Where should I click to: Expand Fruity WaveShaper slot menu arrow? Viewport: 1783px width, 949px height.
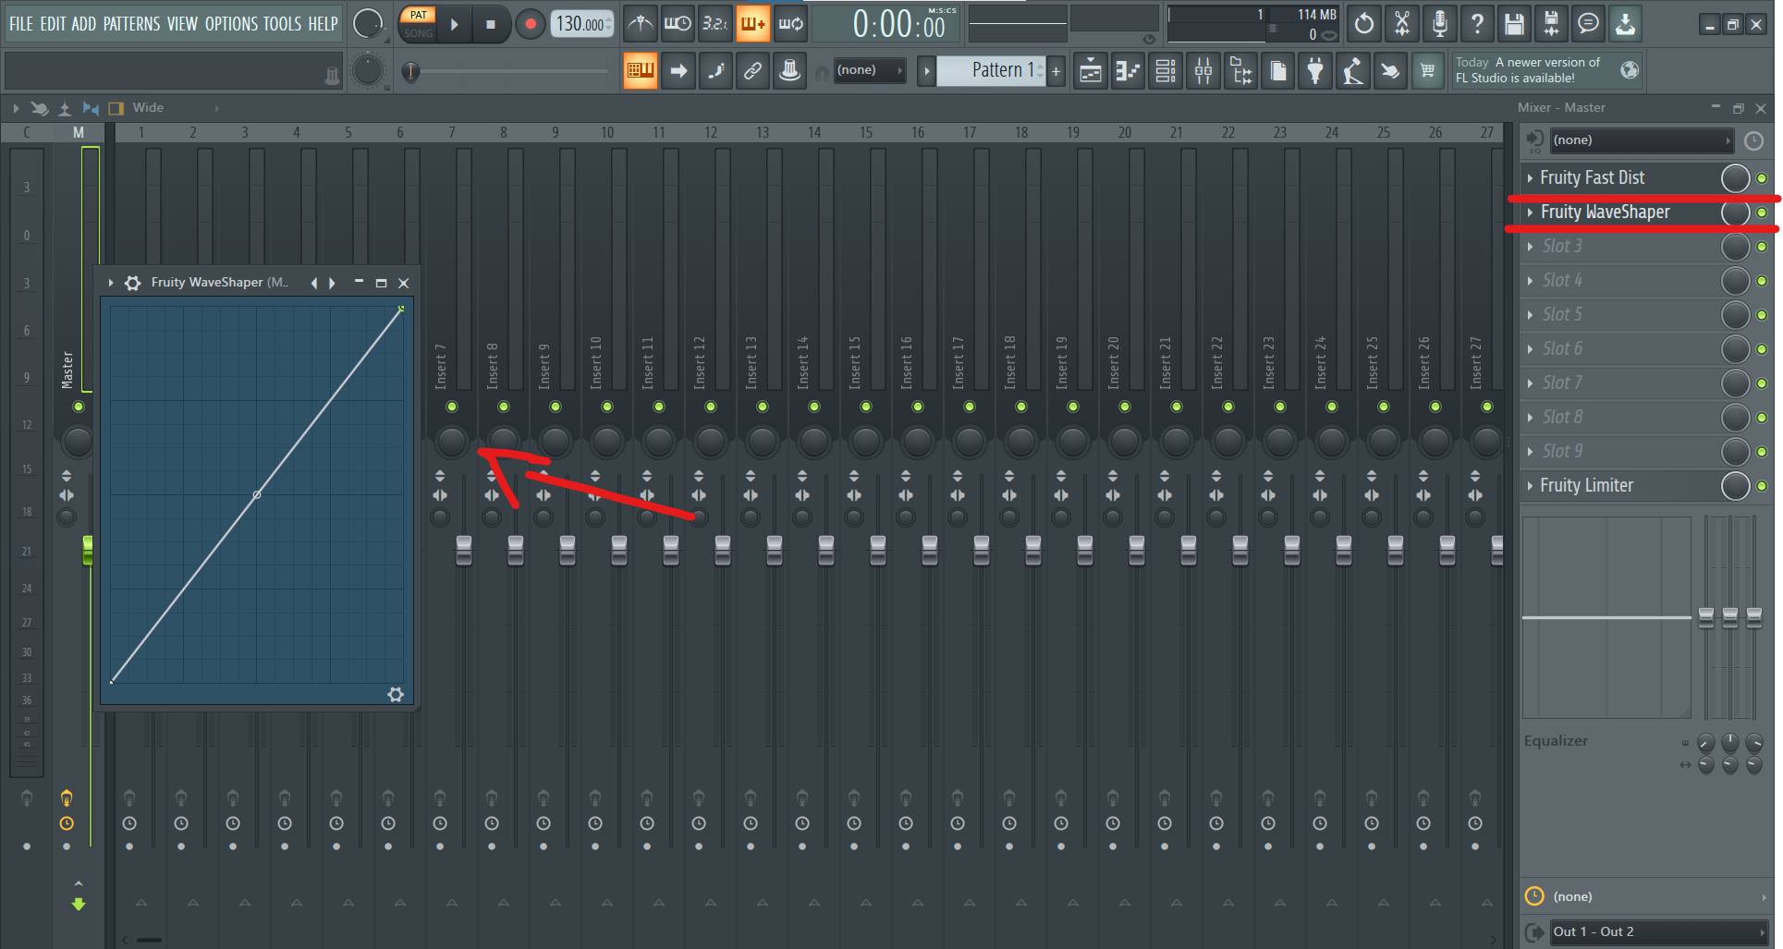click(1530, 213)
